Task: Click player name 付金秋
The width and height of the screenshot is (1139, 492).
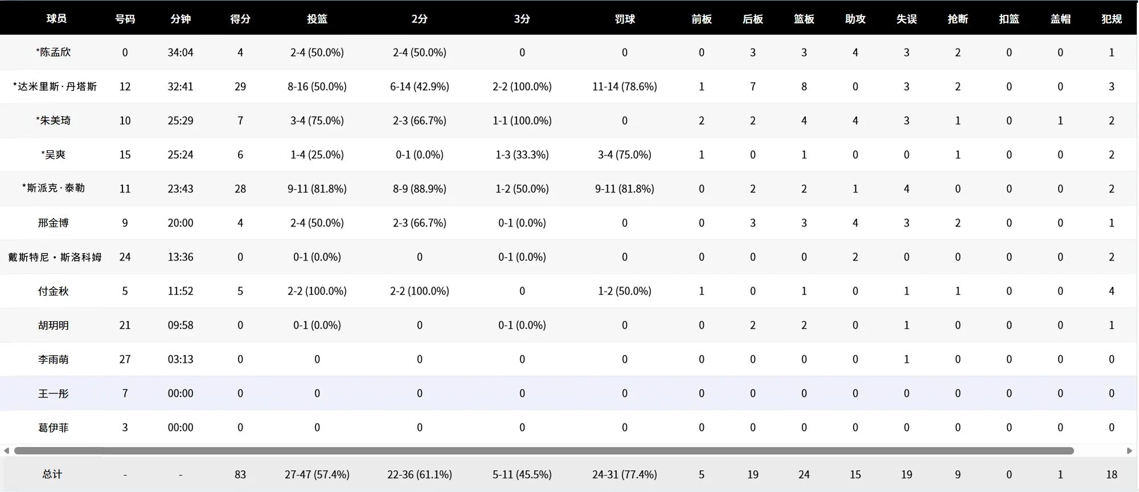Action: [x=54, y=291]
